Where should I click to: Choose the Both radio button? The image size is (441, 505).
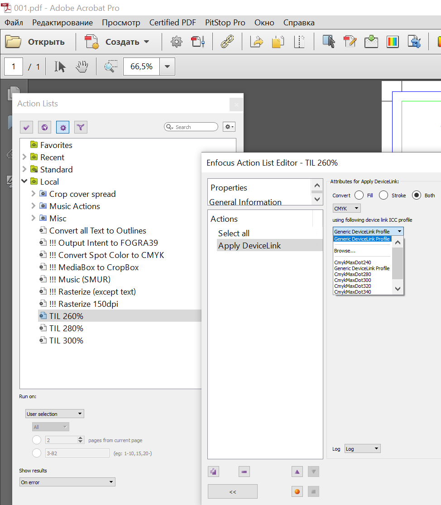416,195
